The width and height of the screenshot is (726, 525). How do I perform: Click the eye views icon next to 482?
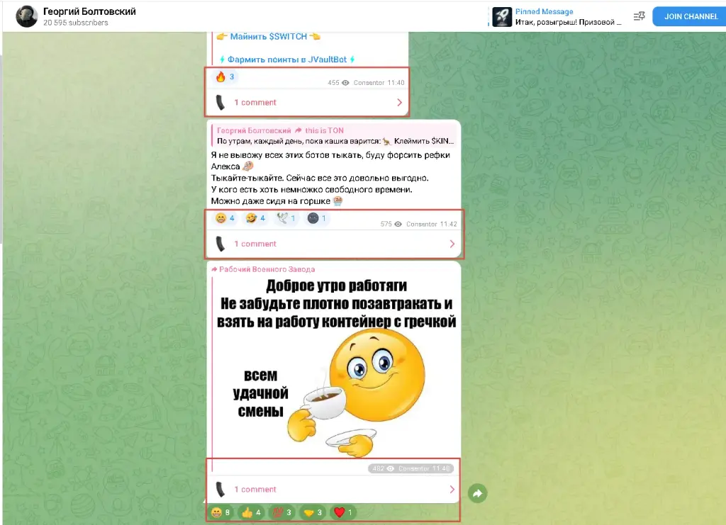[391, 468]
